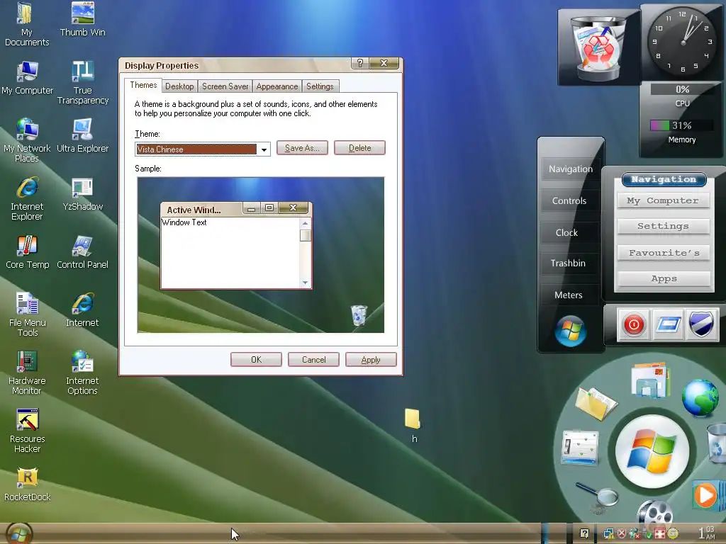Click the analog clock widget

coord(682,42)
